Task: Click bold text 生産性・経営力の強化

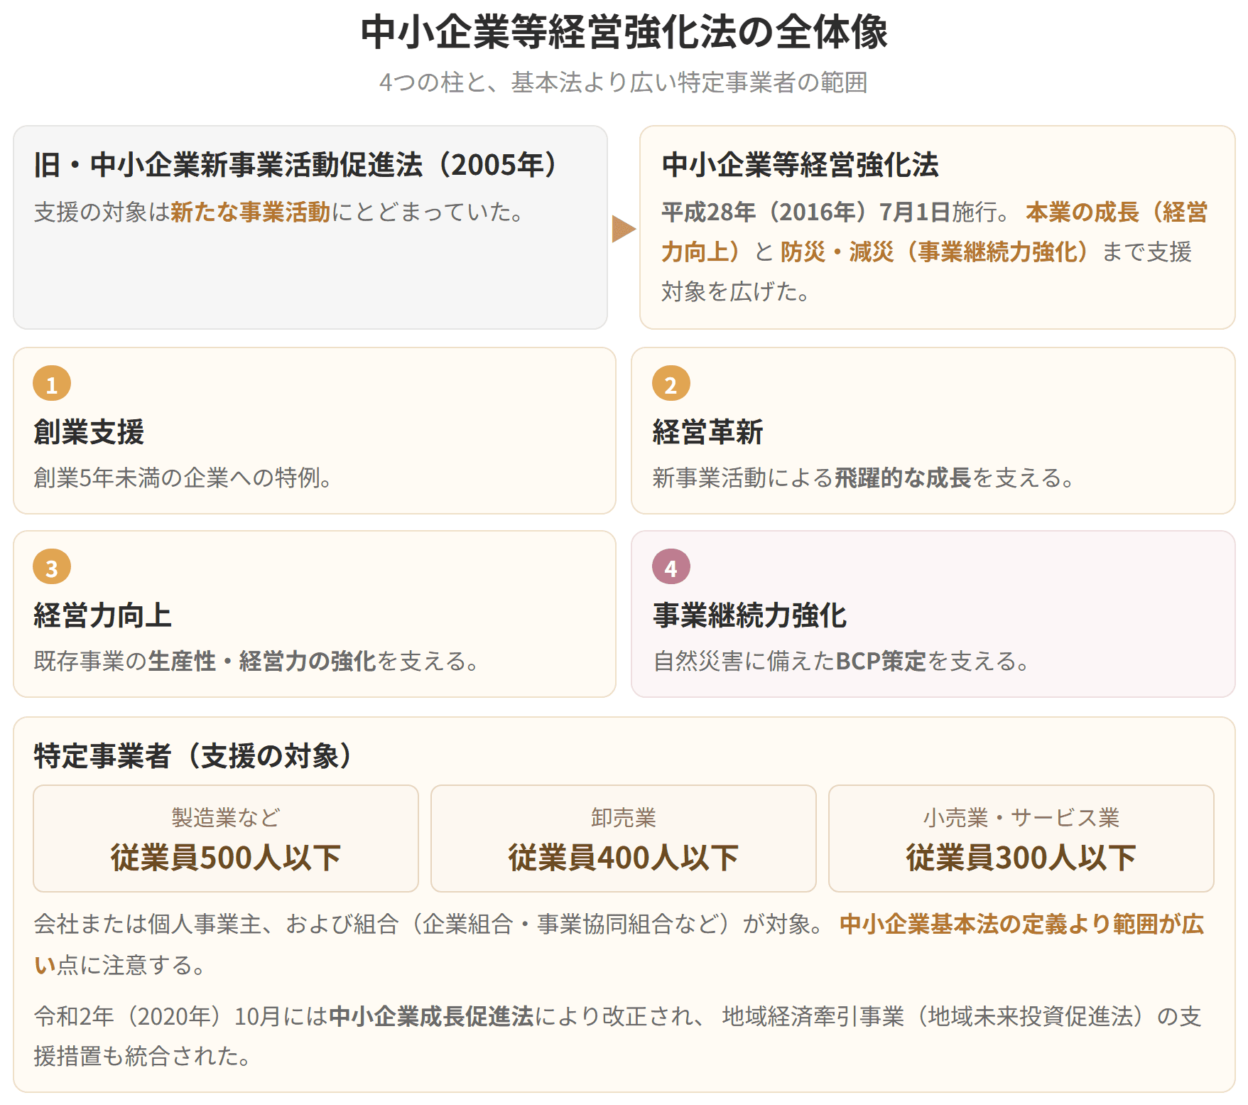Action: coord(262,661)
